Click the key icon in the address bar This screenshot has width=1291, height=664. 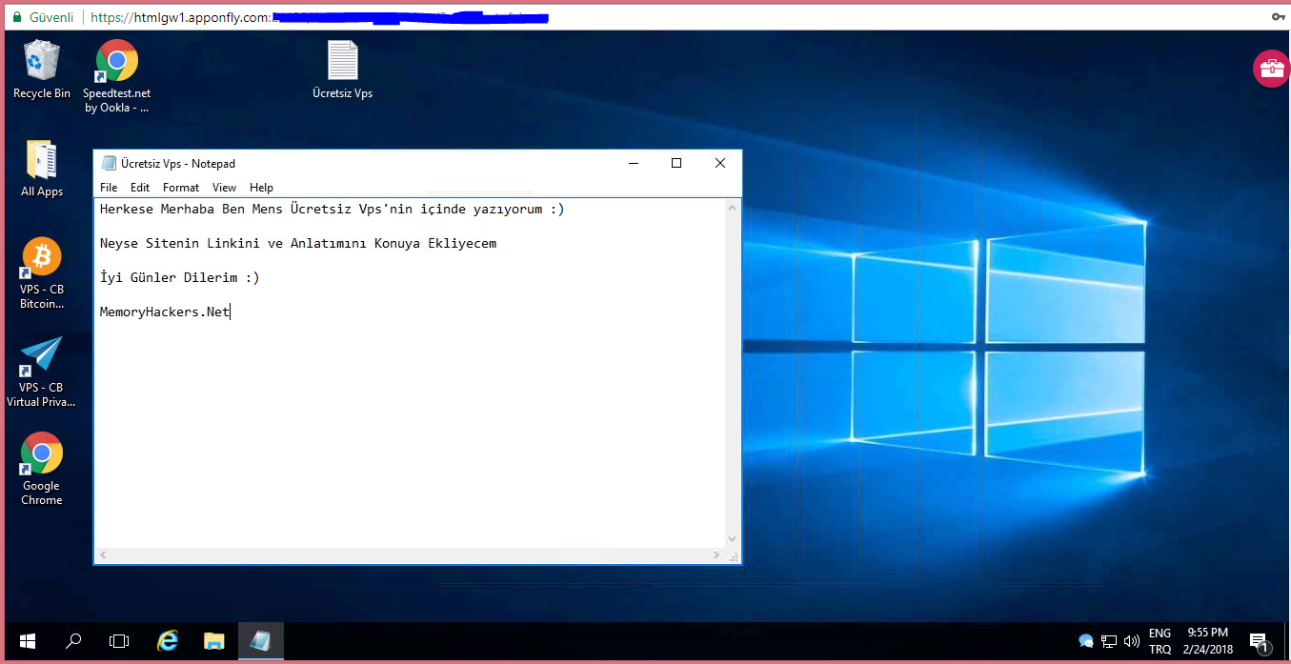coord(1279,17)
